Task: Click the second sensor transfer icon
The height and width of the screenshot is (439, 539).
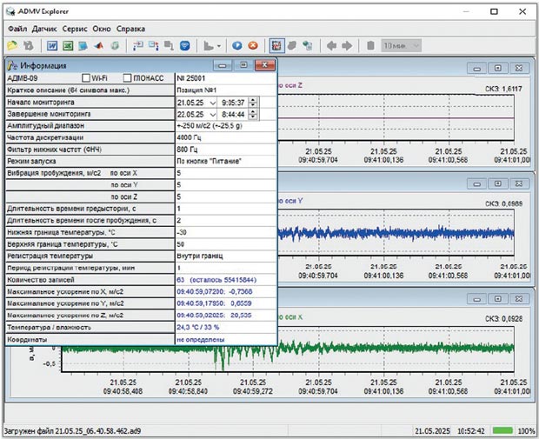Action: 154,45
